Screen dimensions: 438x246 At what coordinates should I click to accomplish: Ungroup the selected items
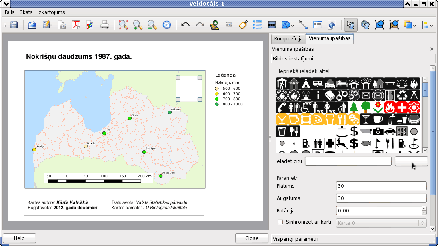(x=394, y=25)
